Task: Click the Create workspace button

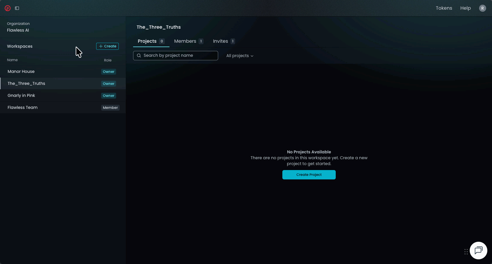Action: tap(107, 46)
